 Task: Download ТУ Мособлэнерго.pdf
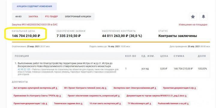point(139,104)
